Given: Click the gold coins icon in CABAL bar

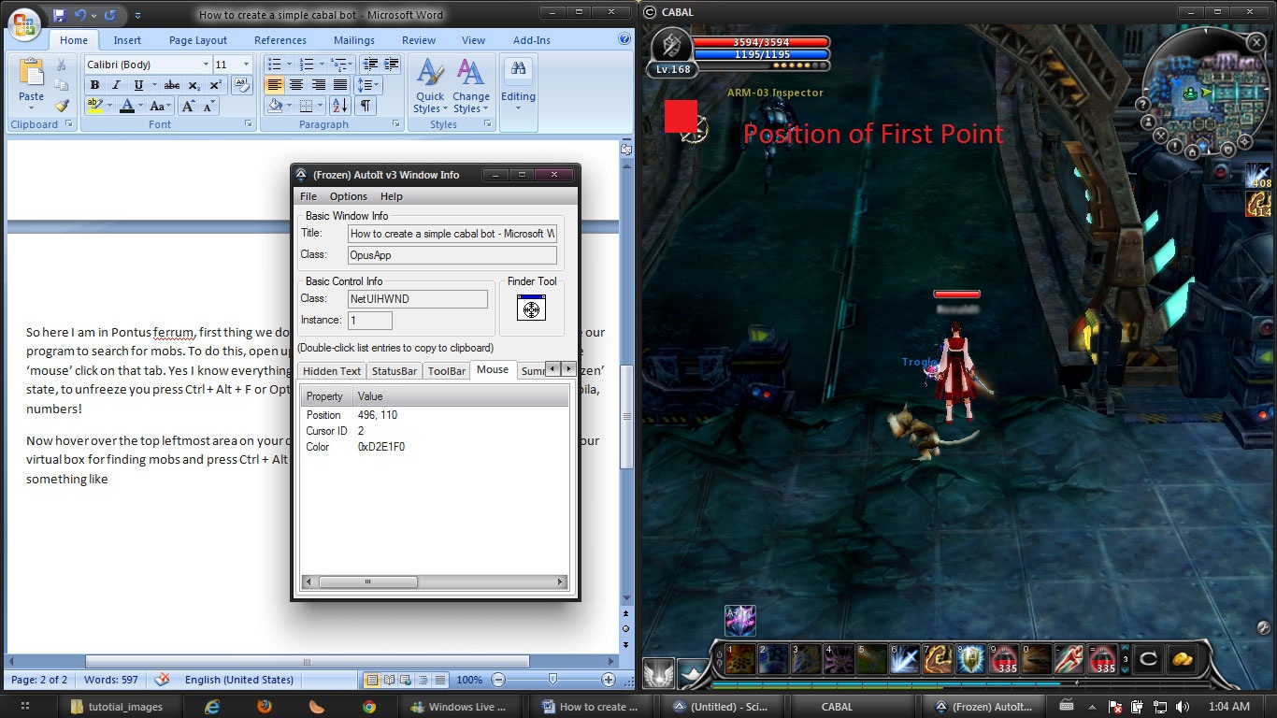Looking at the screenshot, I should click(x=1183, y=659).
